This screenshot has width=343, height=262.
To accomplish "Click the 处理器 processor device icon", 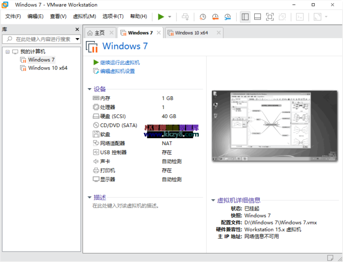I will [x=96, y=107].
